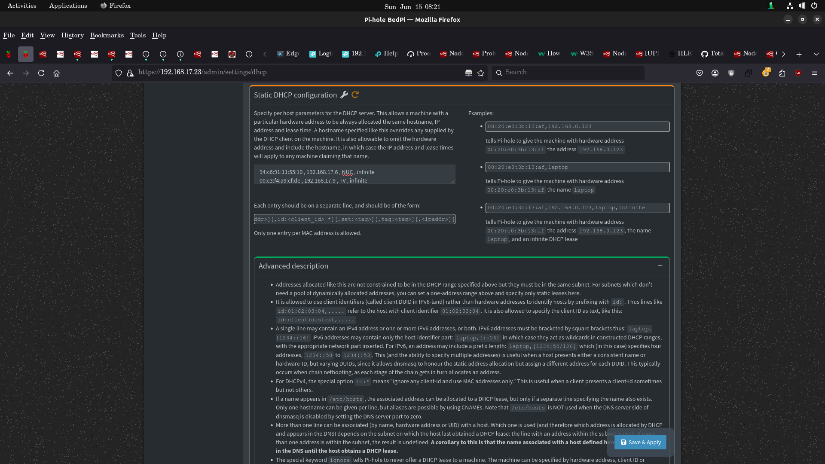Switch to the GitHub 'Tota' tab
825x464 pixels.
713,54
